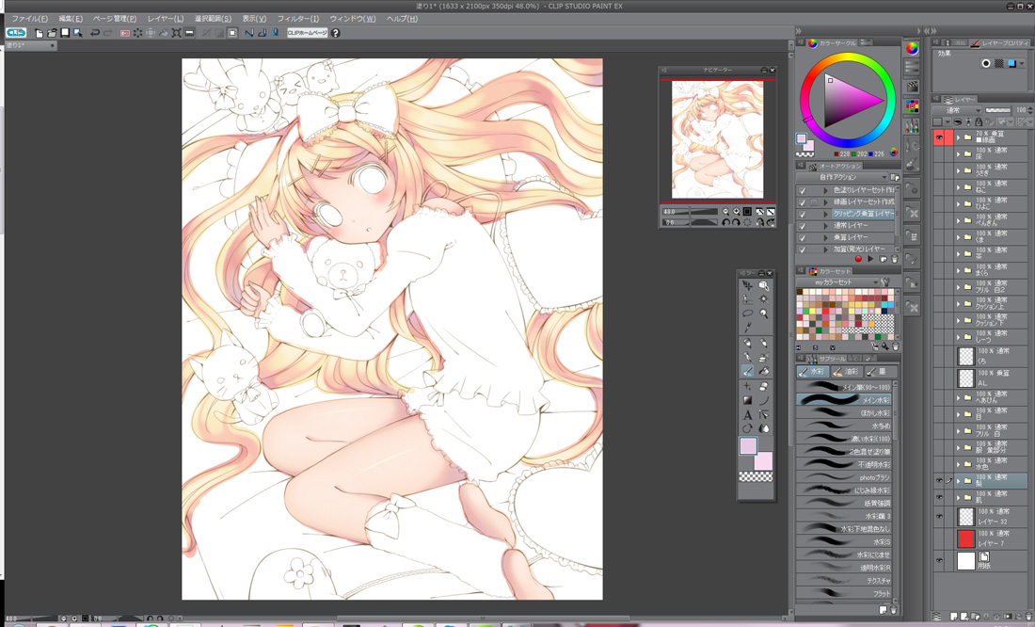
Task: Open the 自作アクション action set dropdown
Action: click(843, 177)
